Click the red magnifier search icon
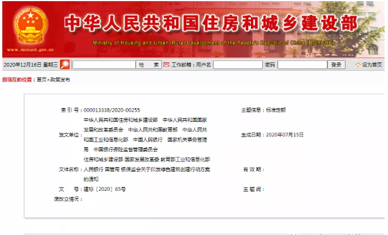The width and height of the screenshot is (388, 235). coord(65,65)
